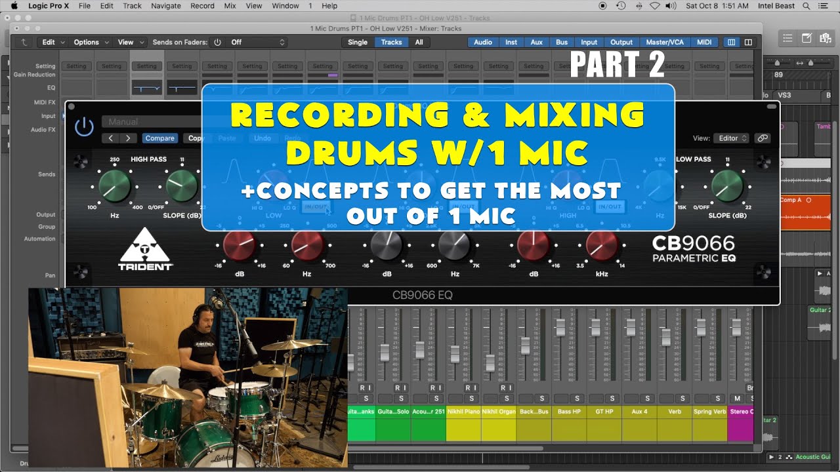The image size is (840, 472).
Task: Select the Aux 4 channel name
Action: click(639, 412)
